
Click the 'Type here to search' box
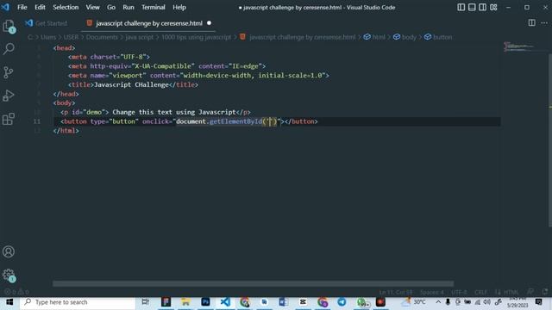pyautogui.click(x=78, y=302)
